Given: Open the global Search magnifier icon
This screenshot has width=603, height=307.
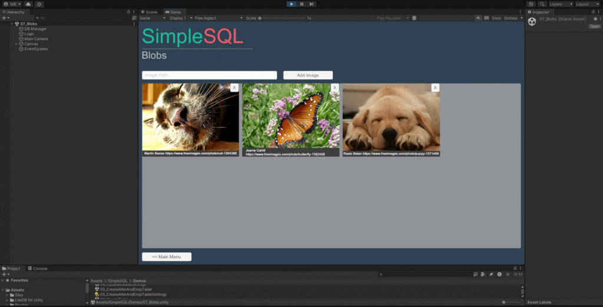Looking at the screenshot, I should (542, 4).
